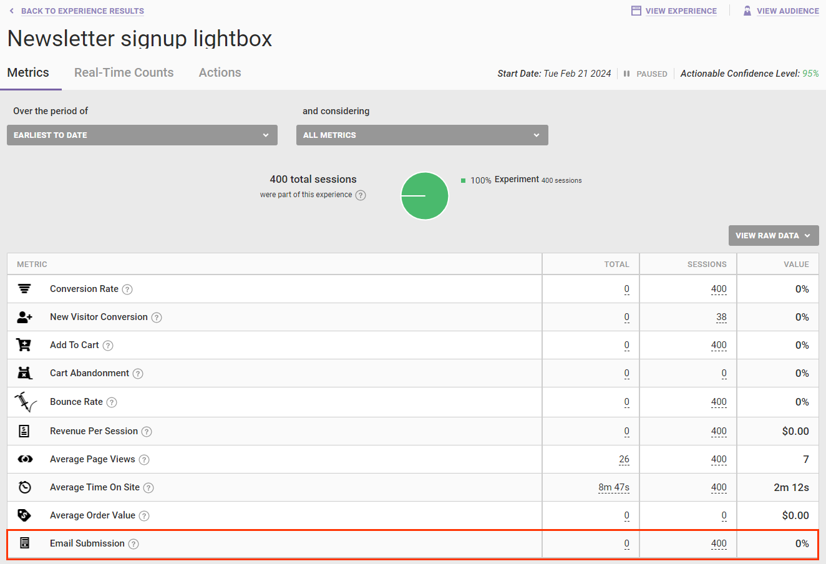Click the Average Order Value amount $0.00
The height and width of the screenshot is (564, 826).
(795, 515)
